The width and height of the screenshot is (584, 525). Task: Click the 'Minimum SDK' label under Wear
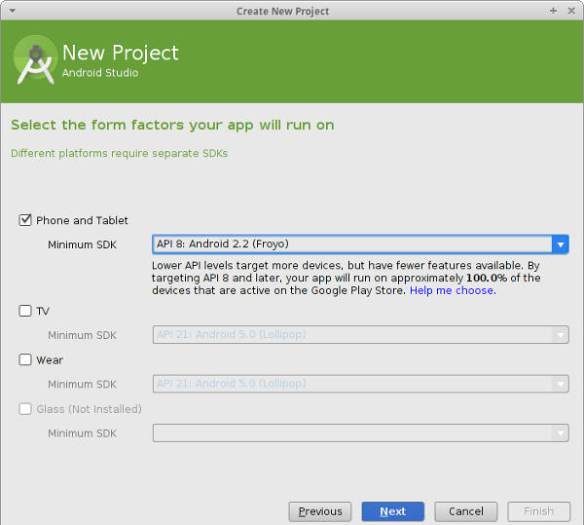pyautogui.click(x=83, y=384)
